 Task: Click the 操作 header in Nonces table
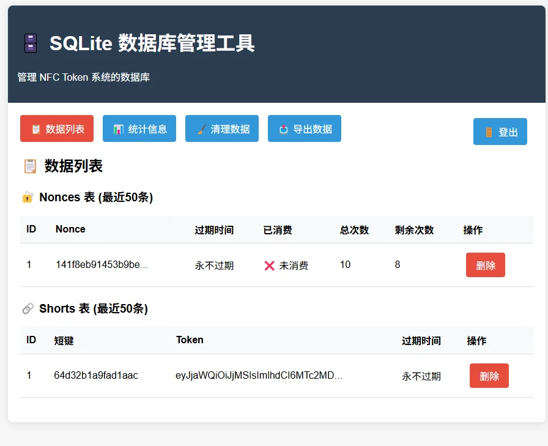click(x=473, y=230)
